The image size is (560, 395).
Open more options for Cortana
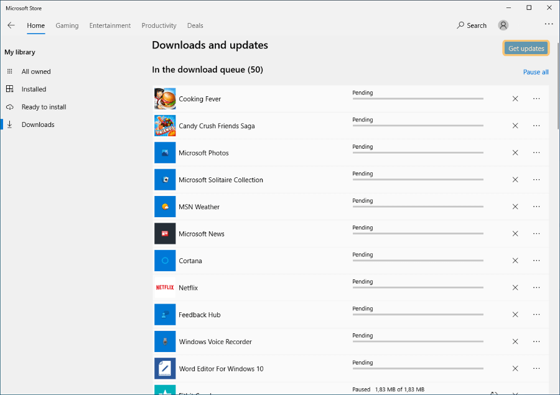[x=536, y=261]
